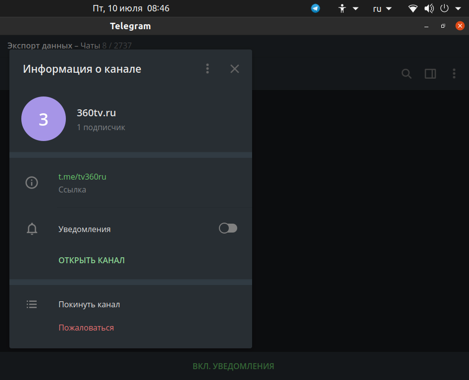This screenshot has width=469, height=380.
Task: Close the channel info dialog
Action: (235, 69)
